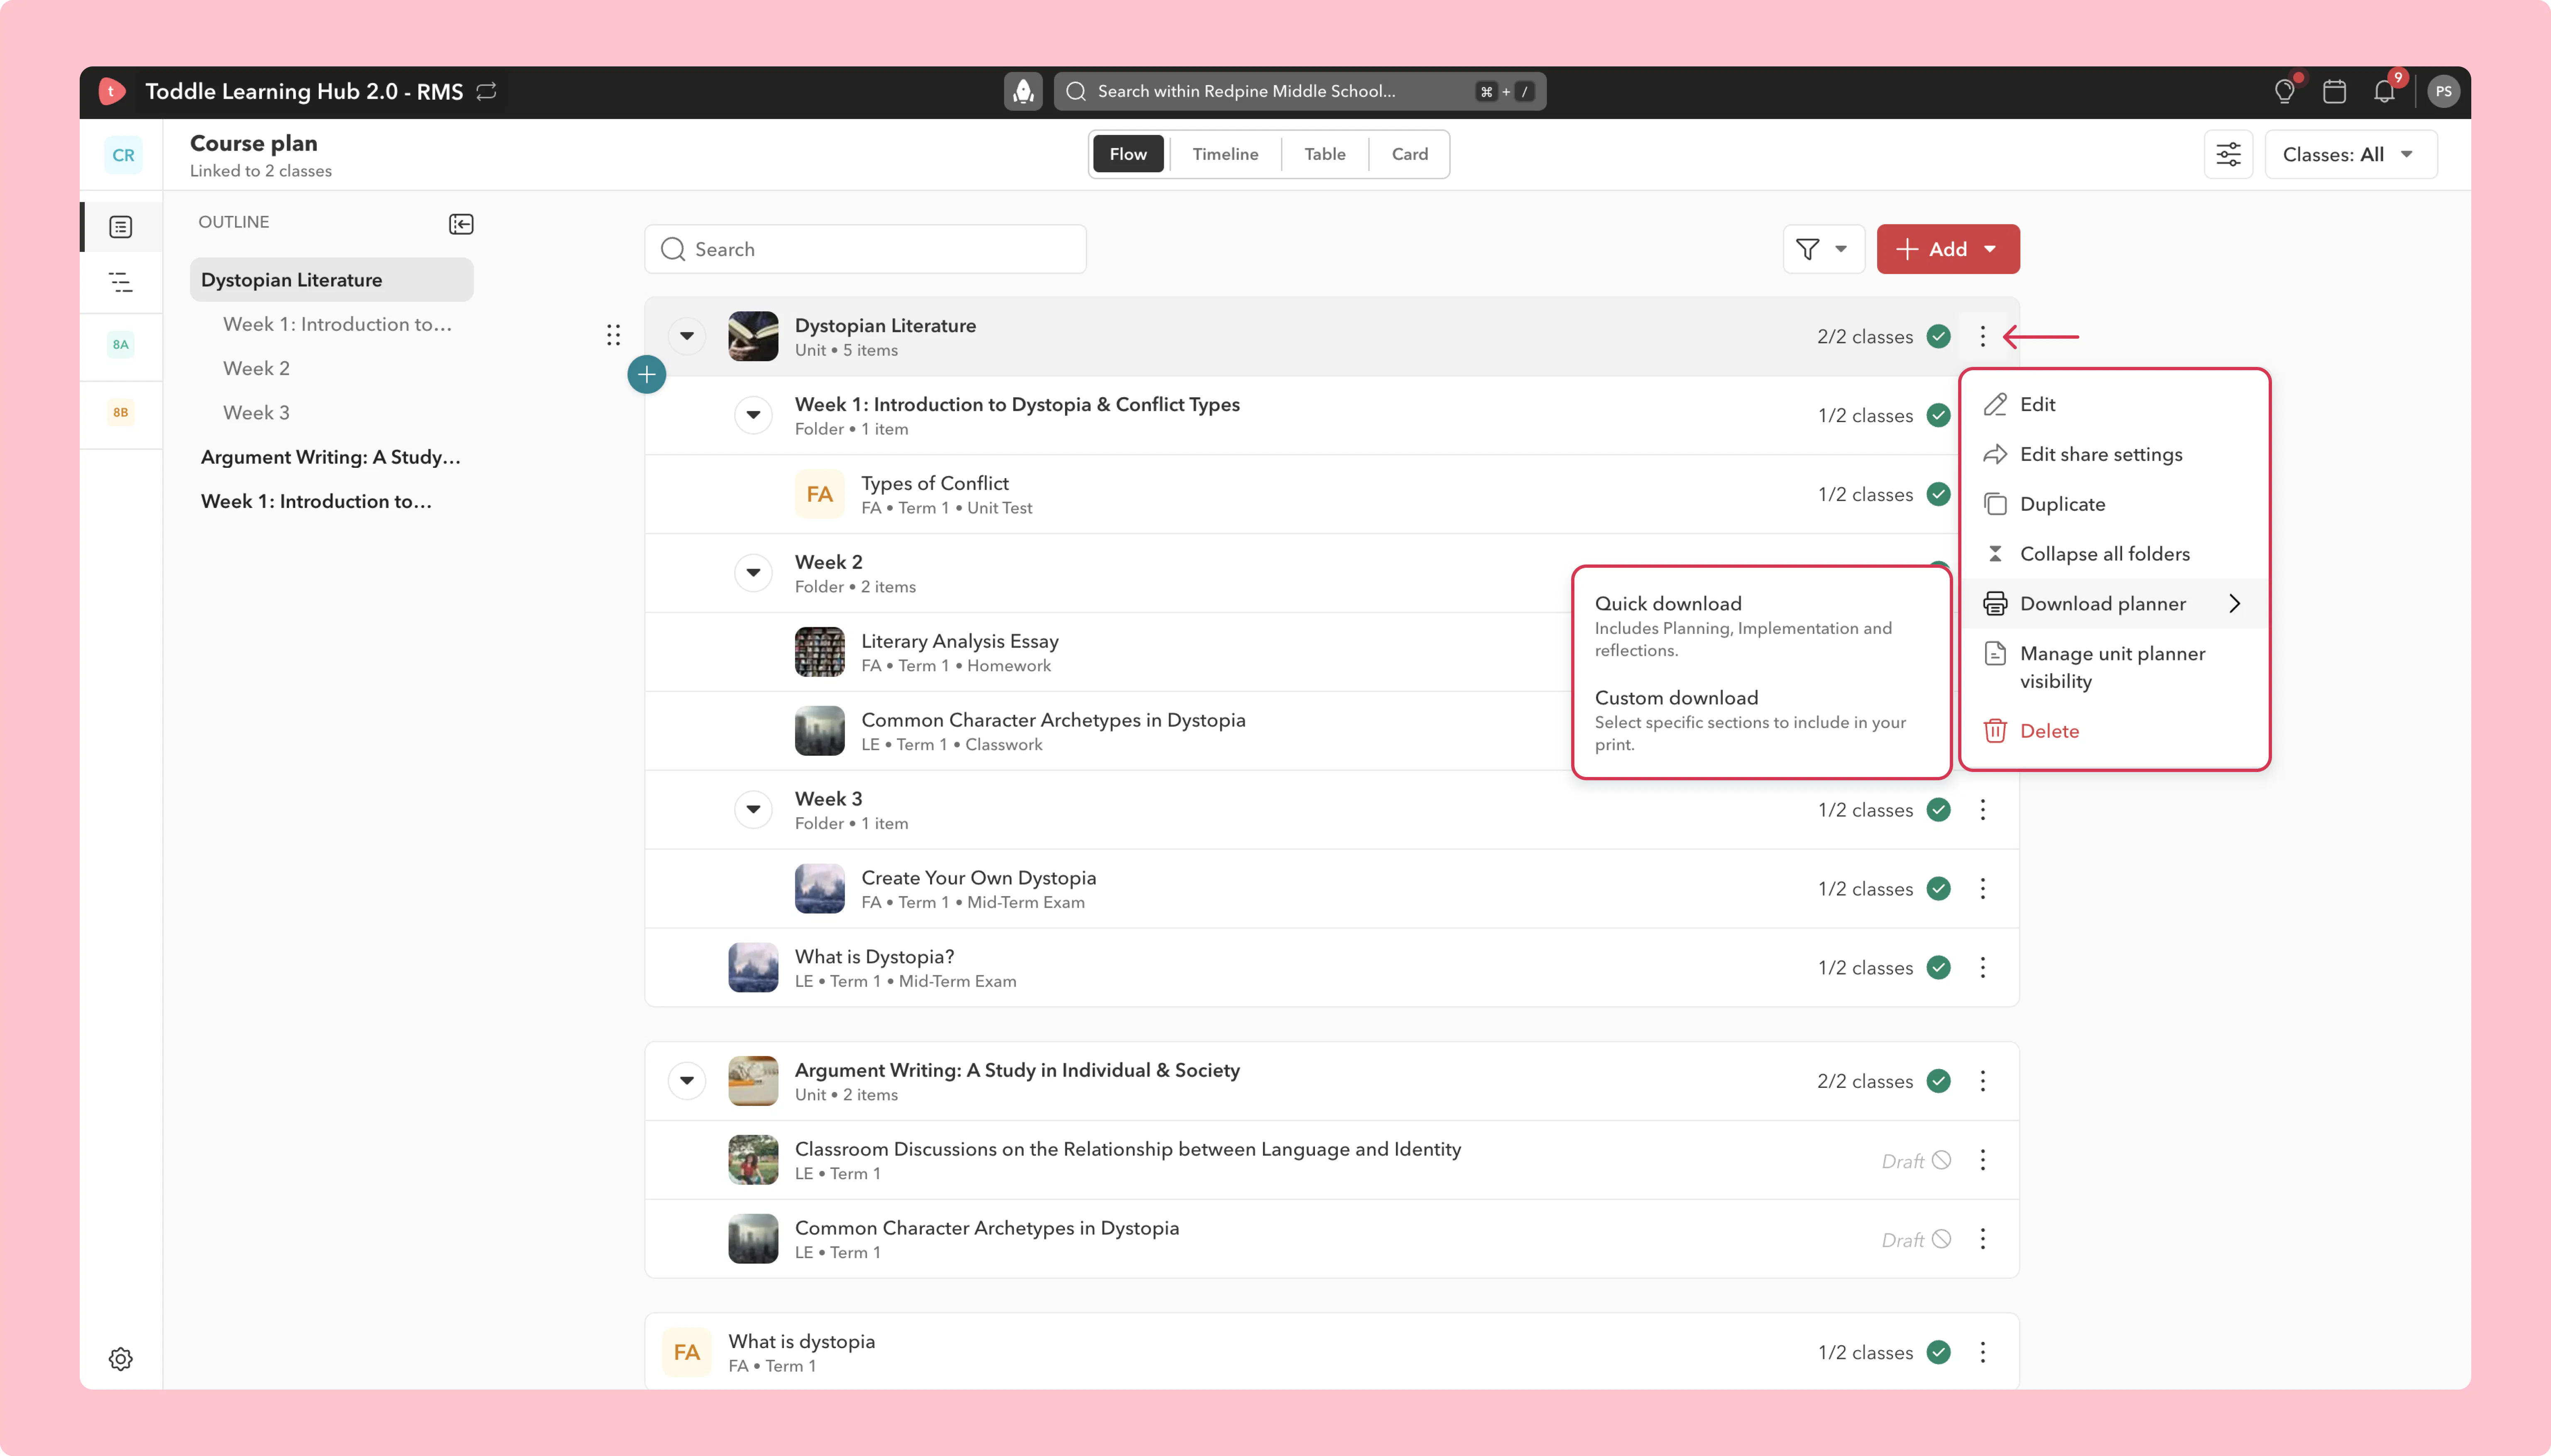Open the view settings sliders icon
The image size is (2551, 1456).
(2228, 155)
